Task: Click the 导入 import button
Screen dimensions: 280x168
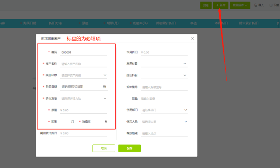Action: click(259, 5)
